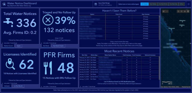
Task: Select the All Types notice filter
Action: pos(144,4)
